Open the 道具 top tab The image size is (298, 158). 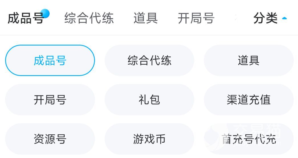[x=145, y=19]
